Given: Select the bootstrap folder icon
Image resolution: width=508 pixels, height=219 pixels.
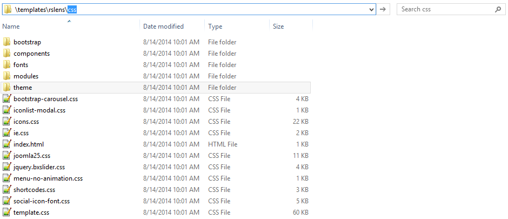Looking at the screenshot, I should click(x=7, y=42).
